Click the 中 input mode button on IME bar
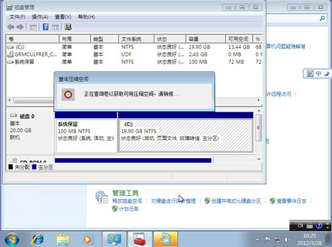This screenshot has width=332, height=247. (x=318, y=74)
